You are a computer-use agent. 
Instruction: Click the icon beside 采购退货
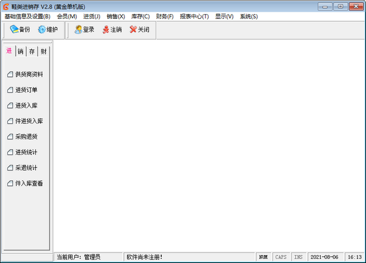point(10,137)
